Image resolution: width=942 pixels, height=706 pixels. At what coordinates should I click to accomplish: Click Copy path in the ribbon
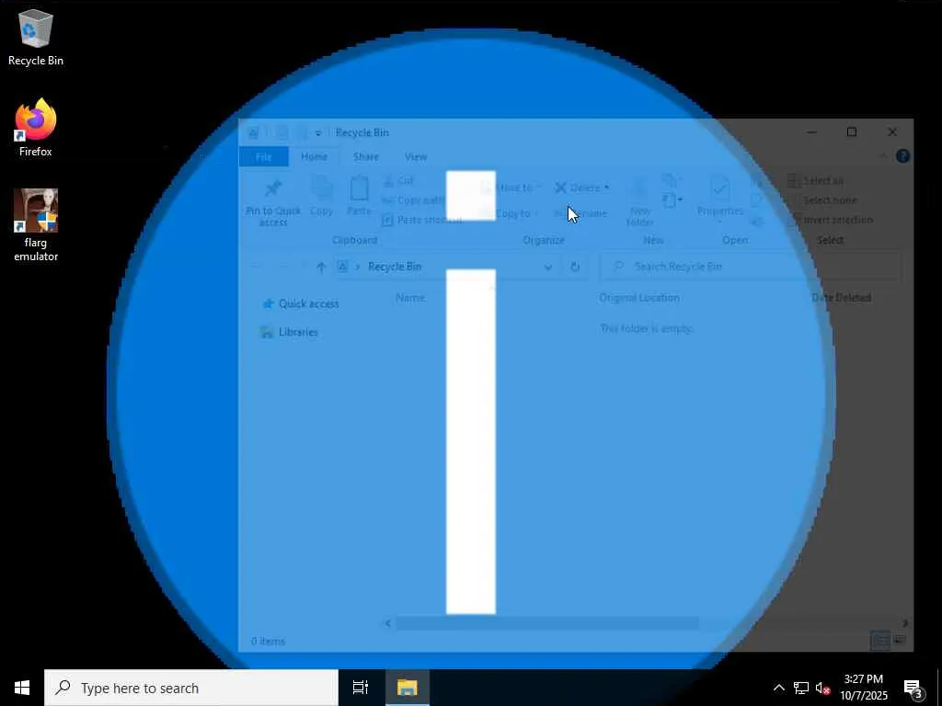click(414, 200)
